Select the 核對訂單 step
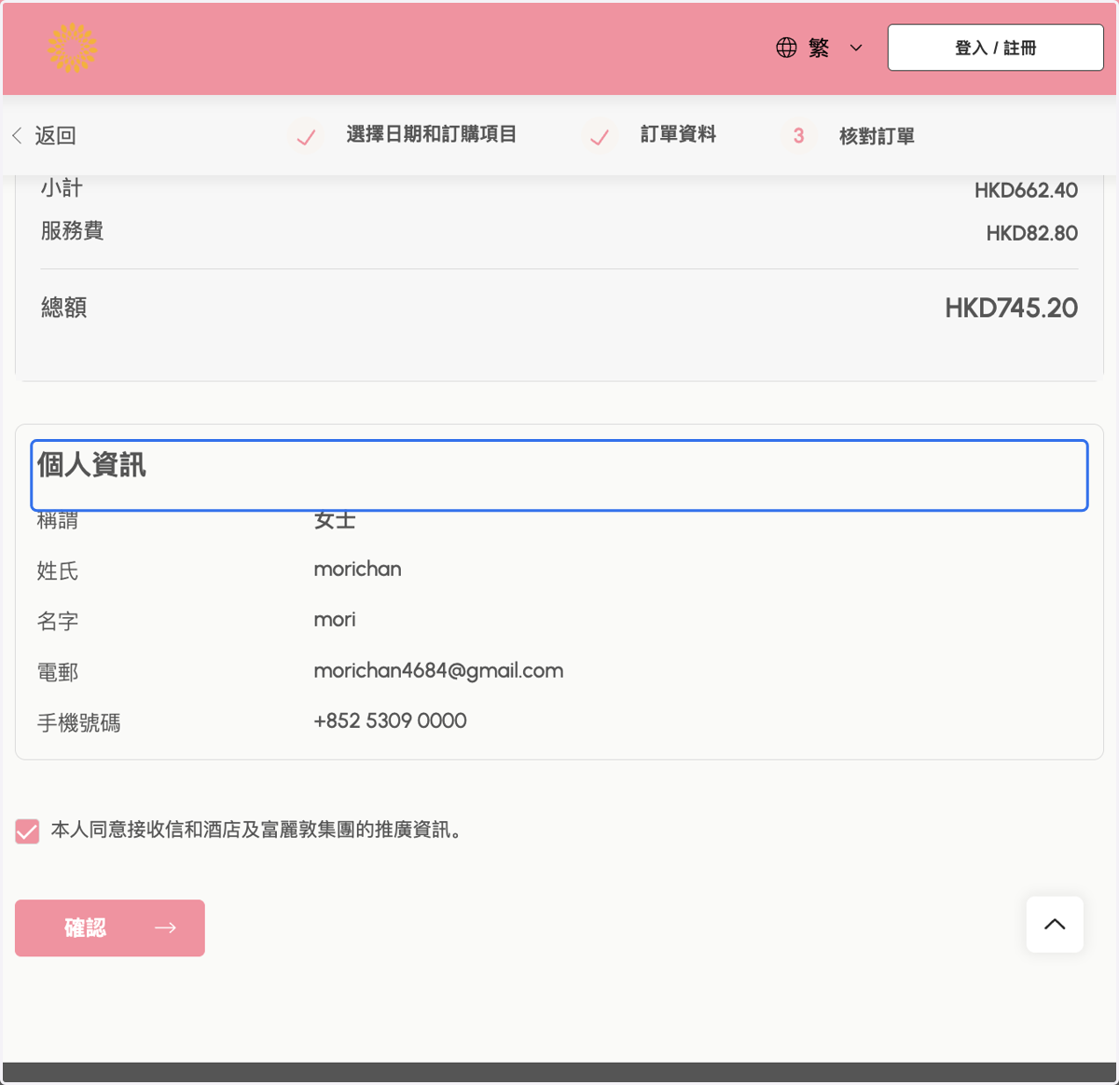Viewport: 1119px width, 1085px height. coord(877,136)
